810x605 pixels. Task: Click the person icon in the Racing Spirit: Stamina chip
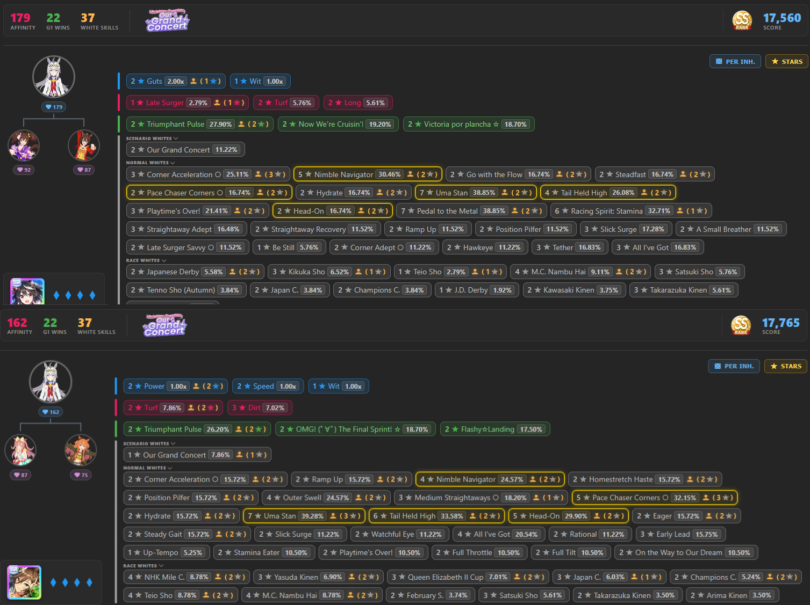680,211
